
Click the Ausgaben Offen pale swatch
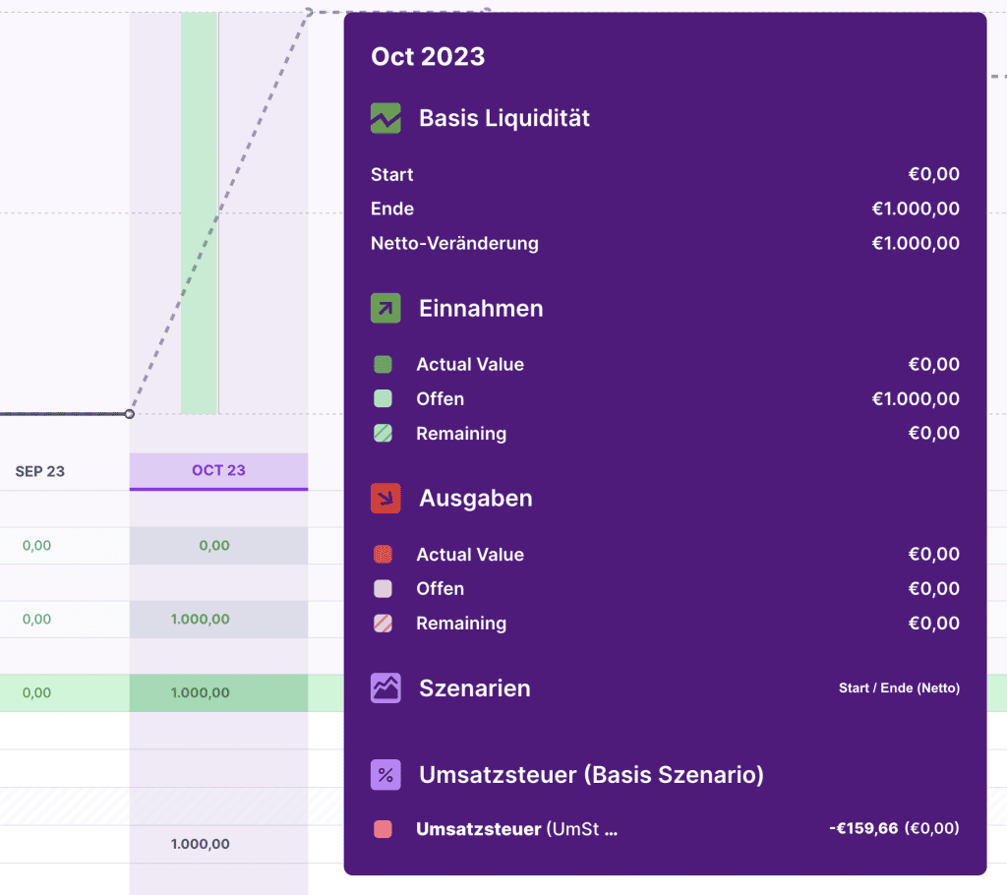click(384, 589)
